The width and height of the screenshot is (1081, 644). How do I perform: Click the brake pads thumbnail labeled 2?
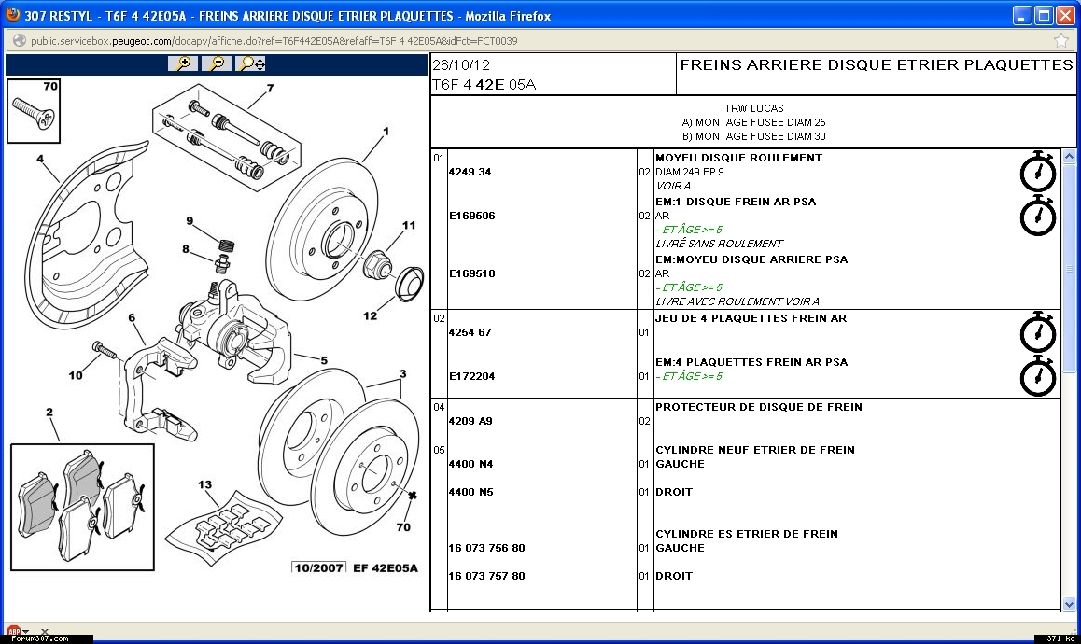click(82, 506)
